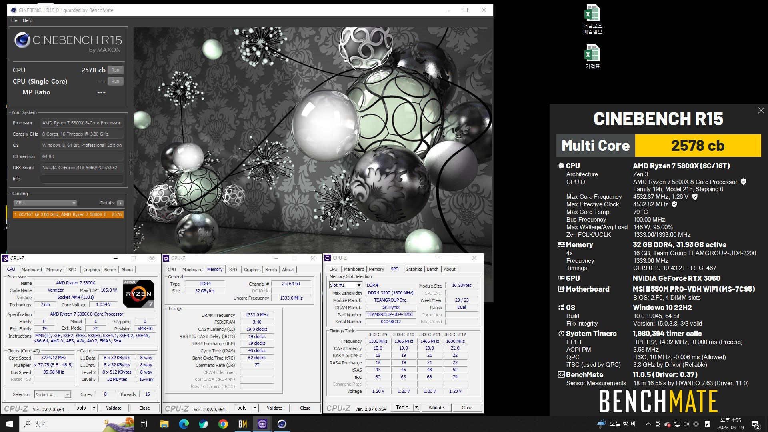Click the Tools button in SPD CPU-Z window
The width and height of the screenshot is (768, 432).
click(x=402, y=408)
